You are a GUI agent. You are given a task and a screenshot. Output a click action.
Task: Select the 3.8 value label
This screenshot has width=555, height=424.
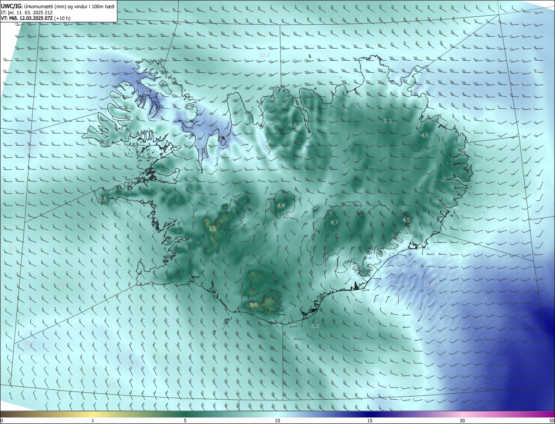(x=103, y=199)
